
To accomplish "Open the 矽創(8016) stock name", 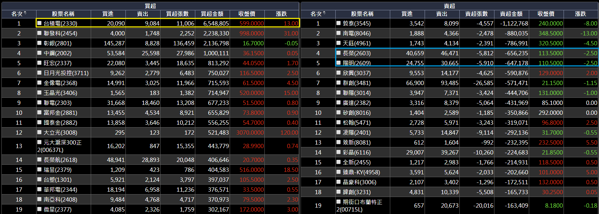I will pos(357,113).
